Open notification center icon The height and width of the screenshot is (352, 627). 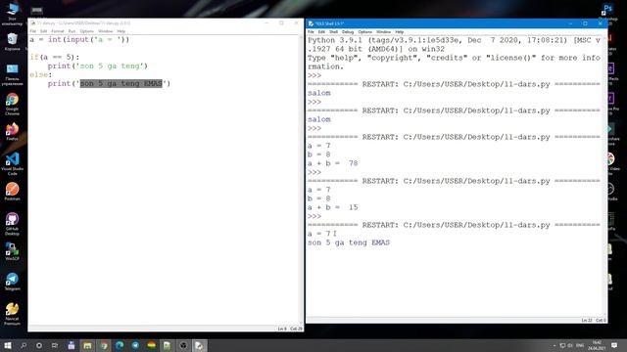[x=614, y=345]
